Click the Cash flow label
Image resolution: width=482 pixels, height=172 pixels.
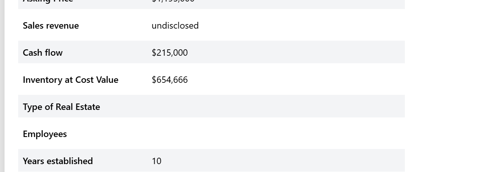[43, 53]
